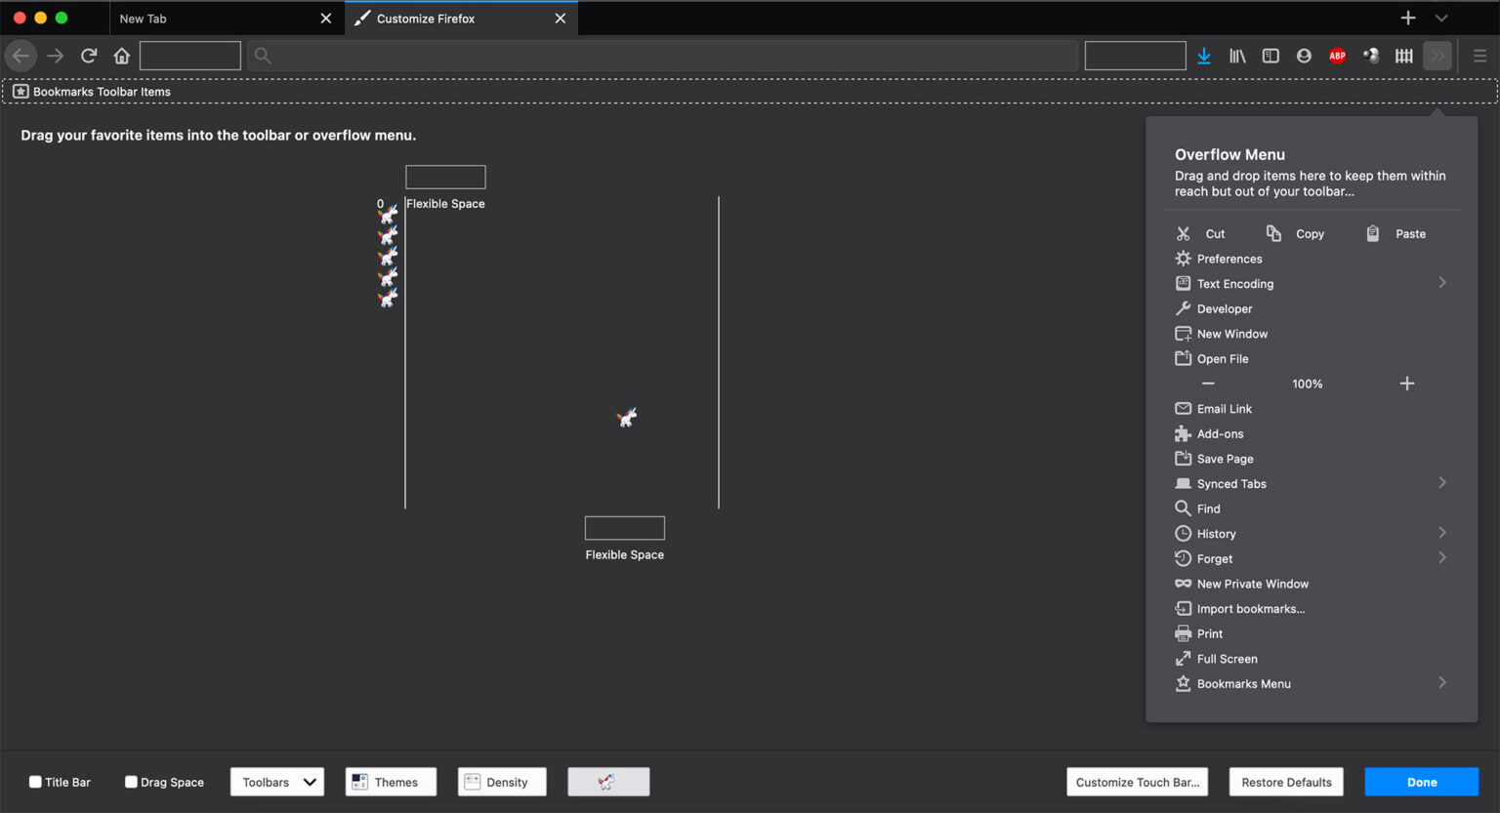Increase the zoom level with the plus control

(1406, 384)
